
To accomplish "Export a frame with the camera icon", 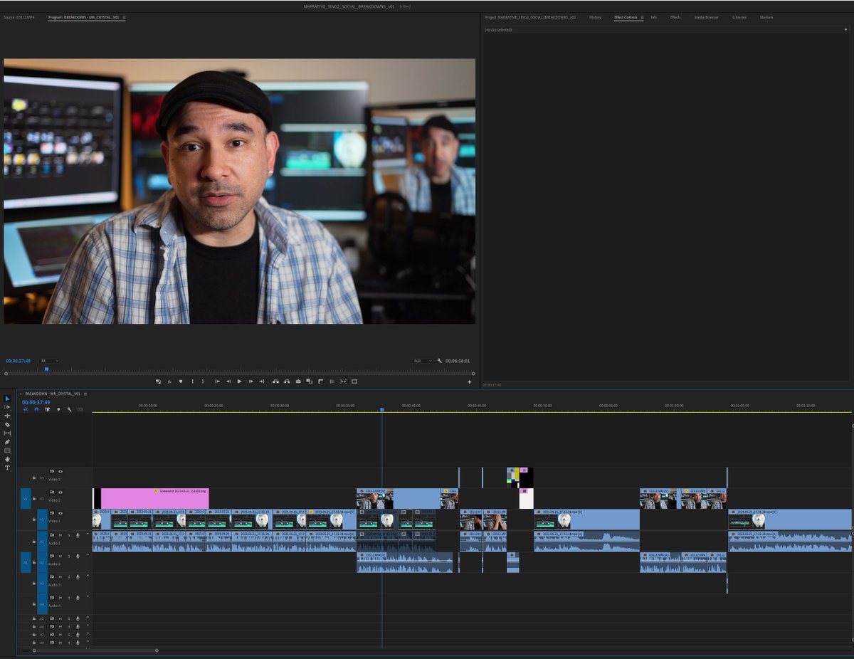I will (298, 381).
